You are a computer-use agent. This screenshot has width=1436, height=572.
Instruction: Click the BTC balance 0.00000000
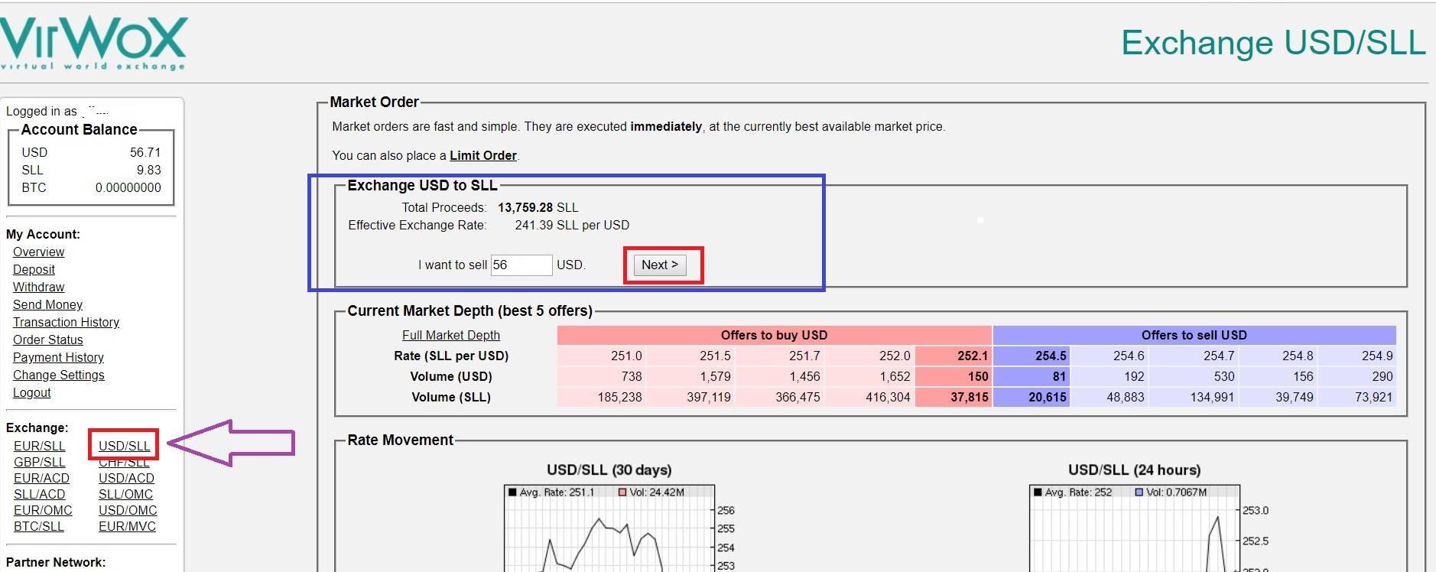128,187
